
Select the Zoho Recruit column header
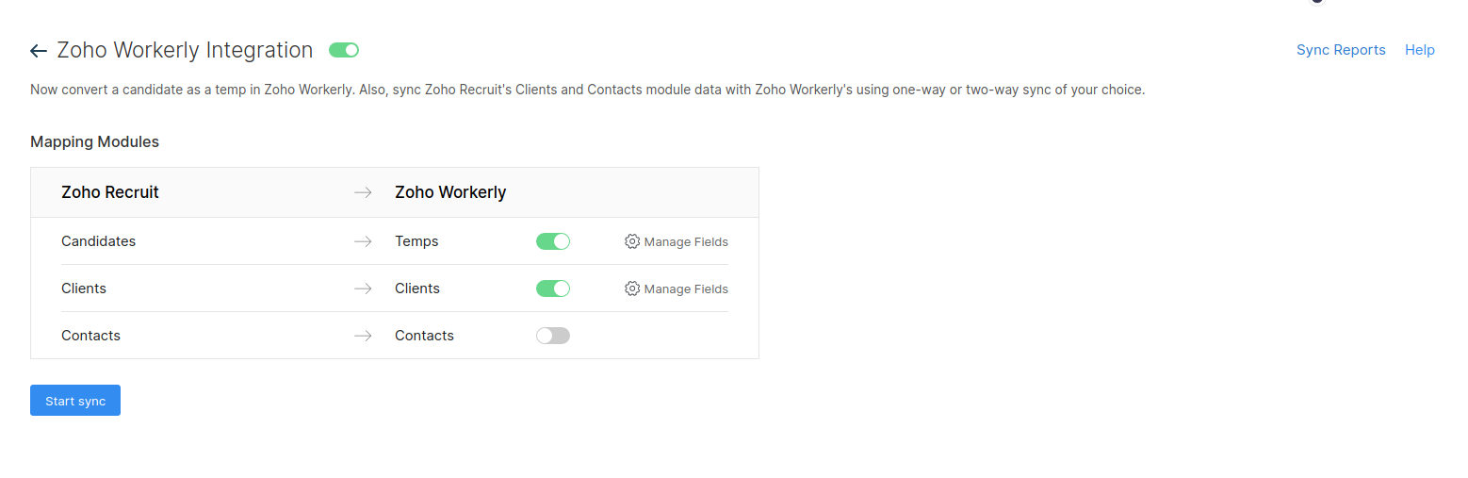(110, 192)
